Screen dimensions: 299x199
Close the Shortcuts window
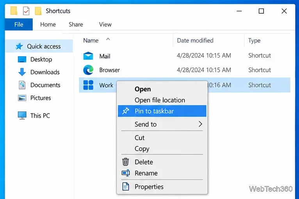tap(284, 11)
